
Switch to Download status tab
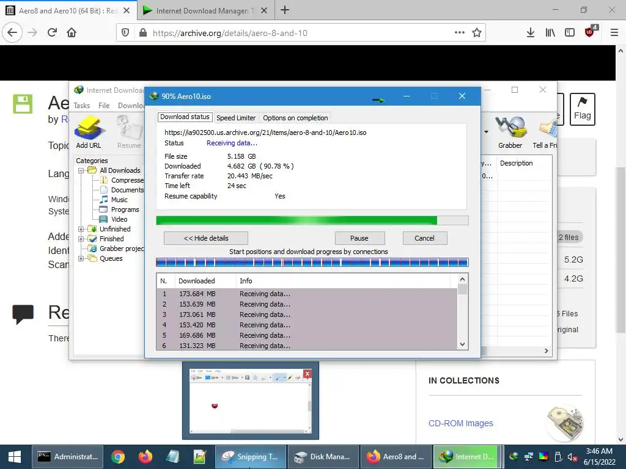185,117
